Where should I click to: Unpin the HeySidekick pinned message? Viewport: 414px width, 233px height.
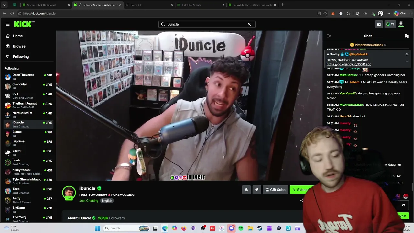coord(407,54)
